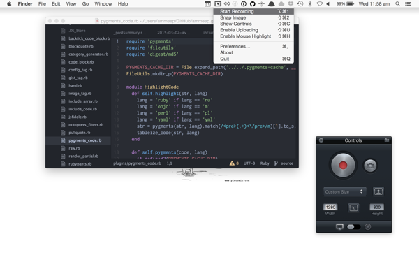Toggle Enable Mouse Highlight in the menu
Screen dimensions: 419x262
point(253,36)
